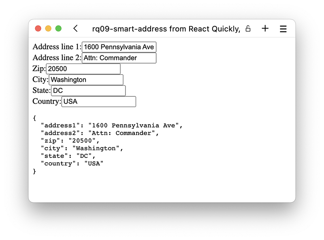This screenshot has width=324, height=240.
Task: Open the hamburger menu
Action: (283, 29)
